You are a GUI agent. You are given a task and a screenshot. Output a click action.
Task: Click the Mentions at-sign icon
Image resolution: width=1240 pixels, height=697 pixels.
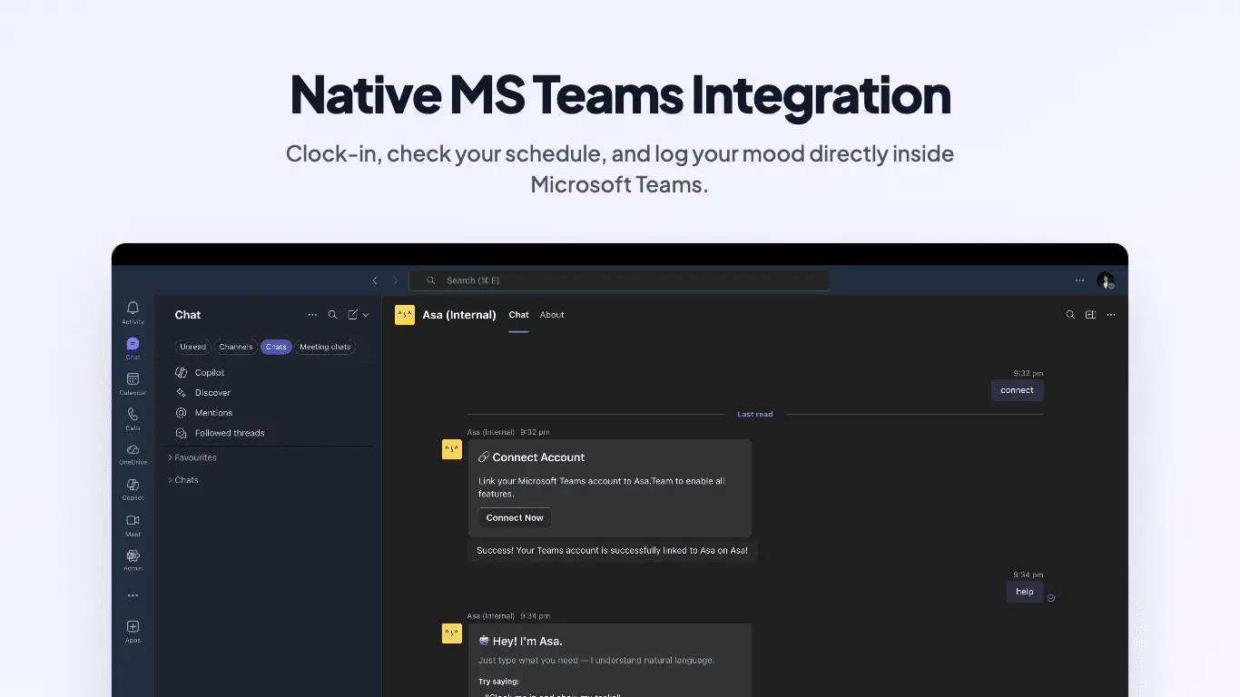[182, 413]
